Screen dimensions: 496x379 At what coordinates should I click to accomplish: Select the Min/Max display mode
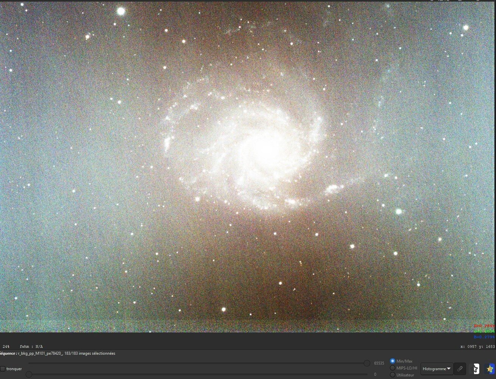point(393,361)
